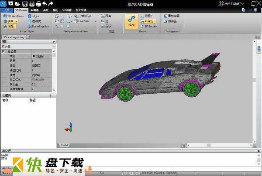Click first icon in Navigation third row
Screen dimensions: 262x176
pos(57,26)
